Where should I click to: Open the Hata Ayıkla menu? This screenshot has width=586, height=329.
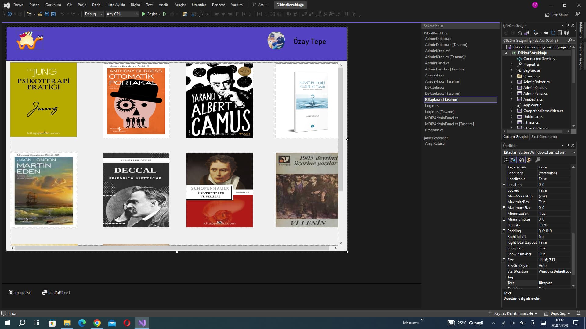pyautogui.click(x=115, y=5)
